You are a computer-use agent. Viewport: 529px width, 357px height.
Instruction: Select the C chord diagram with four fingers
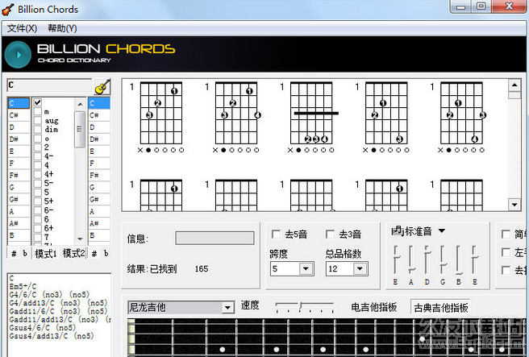click(x=236, y=117)
